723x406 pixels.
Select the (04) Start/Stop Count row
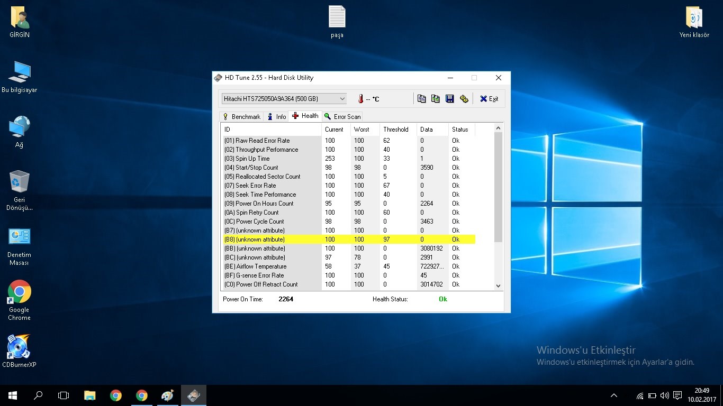[348, 168]
